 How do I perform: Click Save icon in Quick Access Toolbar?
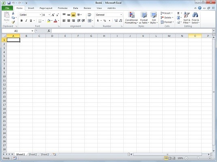tap(9, 3)
